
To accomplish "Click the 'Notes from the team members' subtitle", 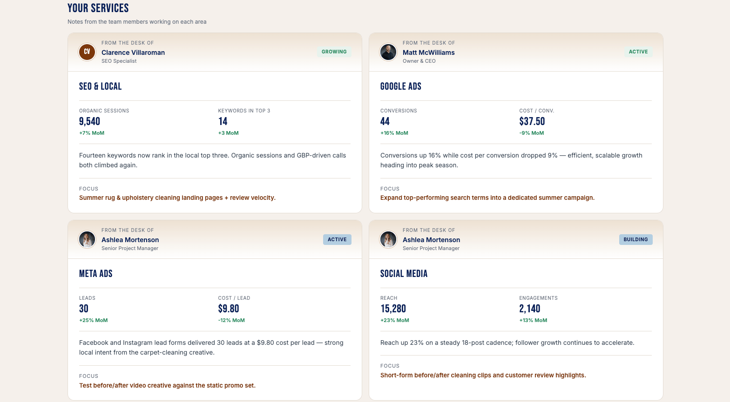I will 137,22.
